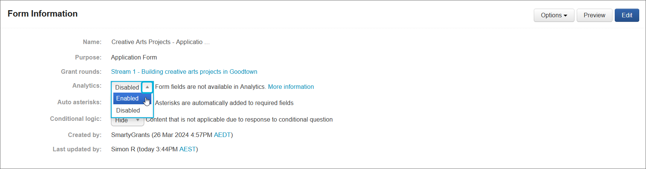Open the More information link

(x=291, y=87)
